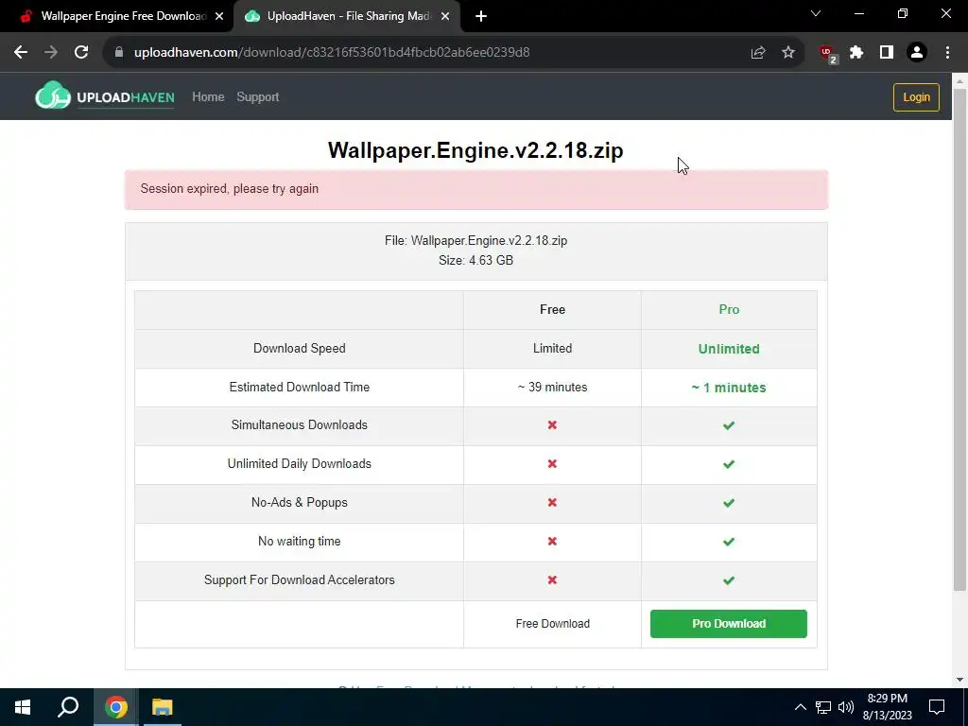Viewport: 968px width, 726px height.
Task: Click the browser forward arrow
Action: pos(51,53)
